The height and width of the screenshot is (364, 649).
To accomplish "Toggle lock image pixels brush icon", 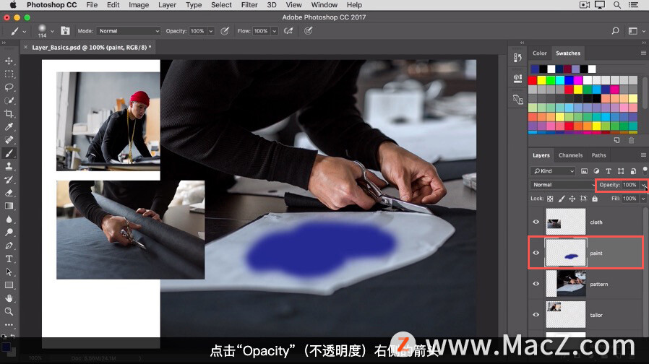I will pos(562,199).
